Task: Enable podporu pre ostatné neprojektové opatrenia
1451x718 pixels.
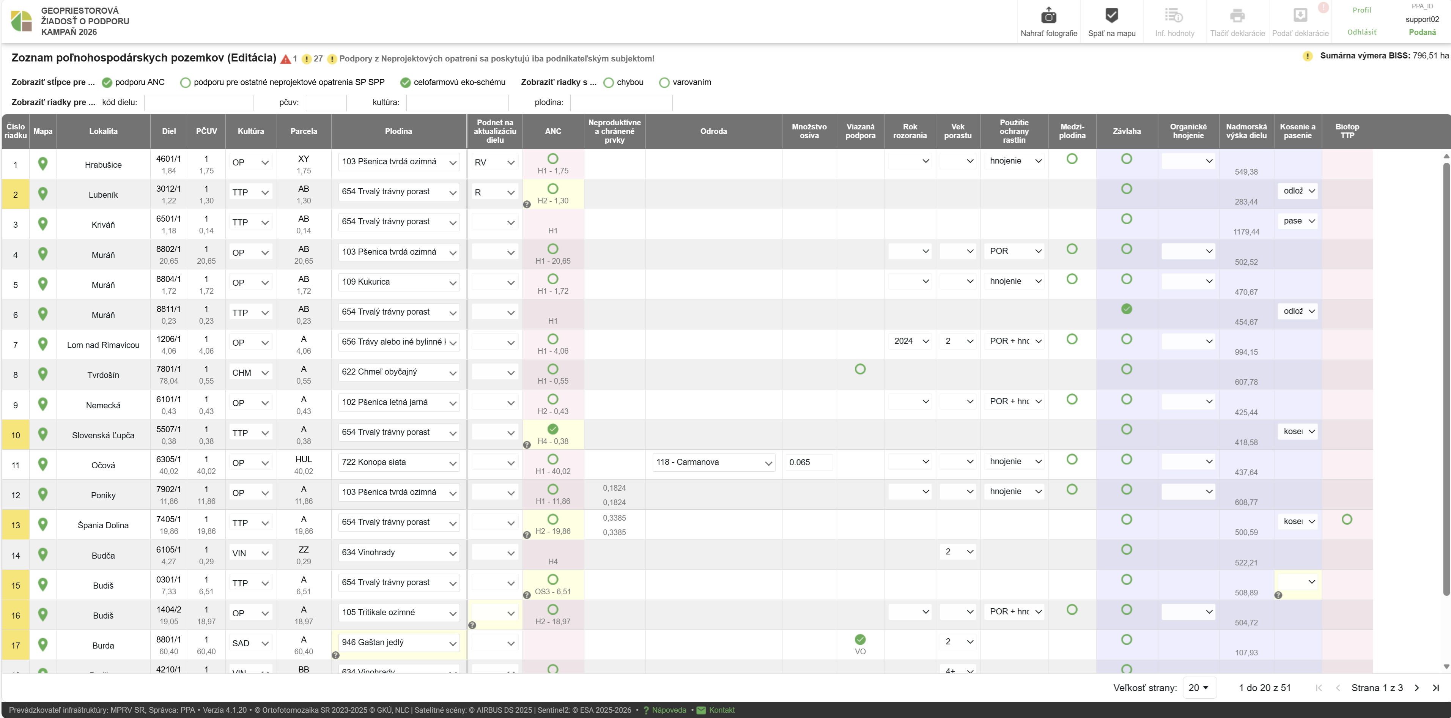Action: (x=185, y=82)
